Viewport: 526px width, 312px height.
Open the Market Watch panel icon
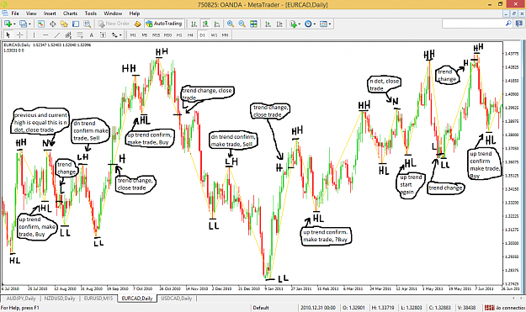coord(41,24)
